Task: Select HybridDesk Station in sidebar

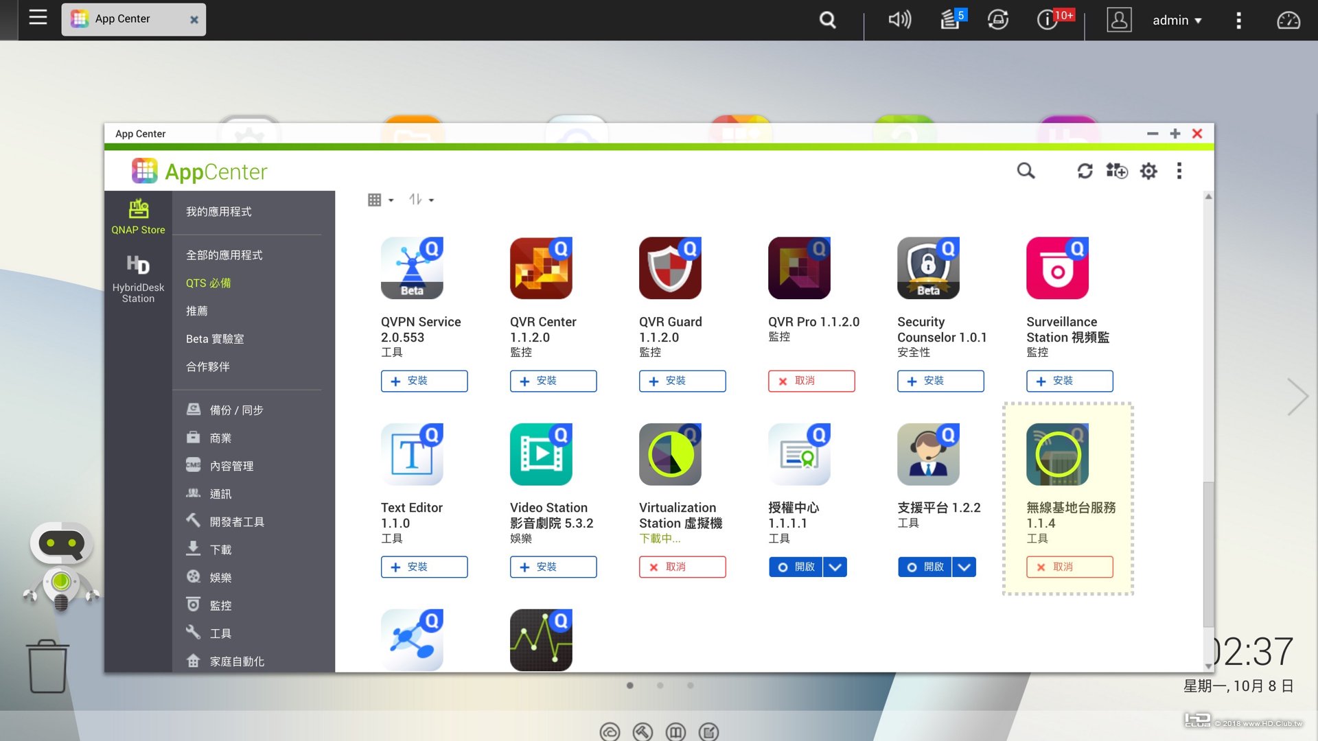Action: click(138, 279)
